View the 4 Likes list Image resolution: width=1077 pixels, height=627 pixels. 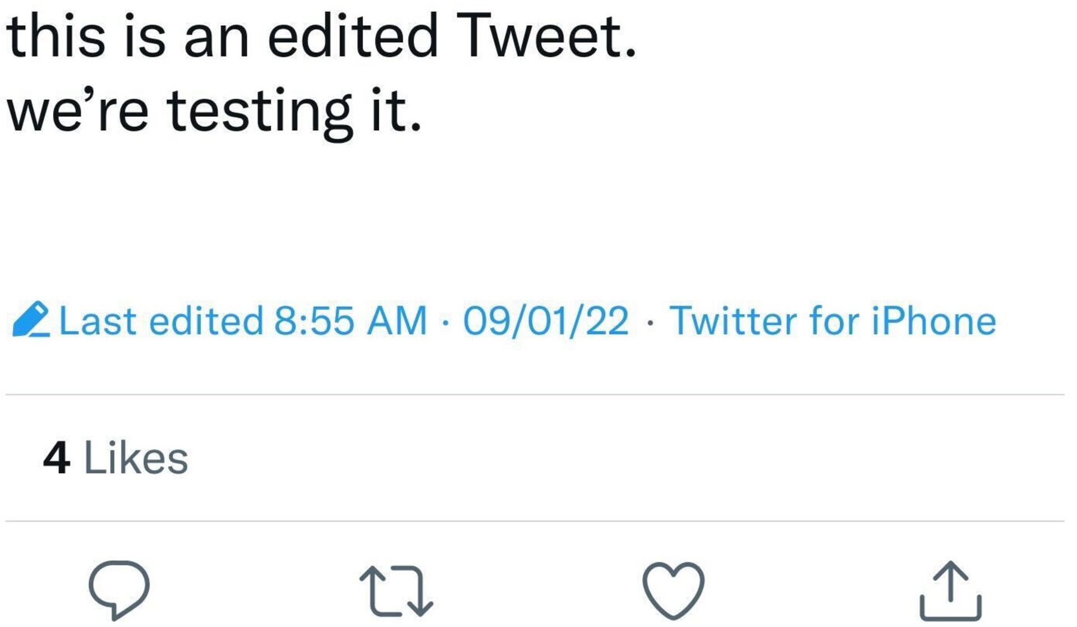point(116,458)
